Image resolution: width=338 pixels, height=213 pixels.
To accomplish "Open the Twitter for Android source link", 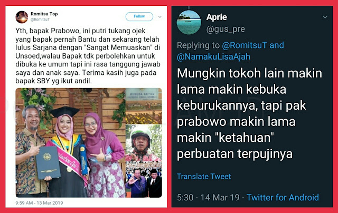I will coord(283,197).
